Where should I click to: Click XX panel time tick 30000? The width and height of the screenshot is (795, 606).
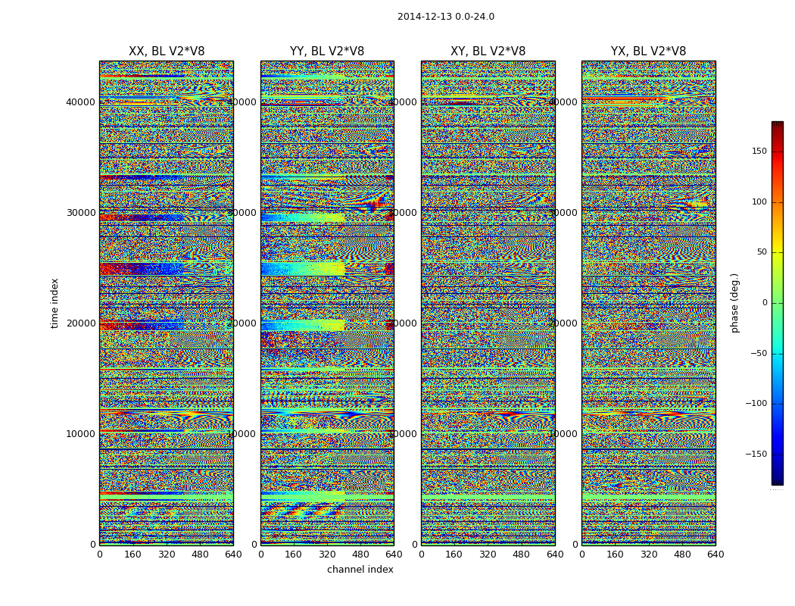[x=80, y=213]
